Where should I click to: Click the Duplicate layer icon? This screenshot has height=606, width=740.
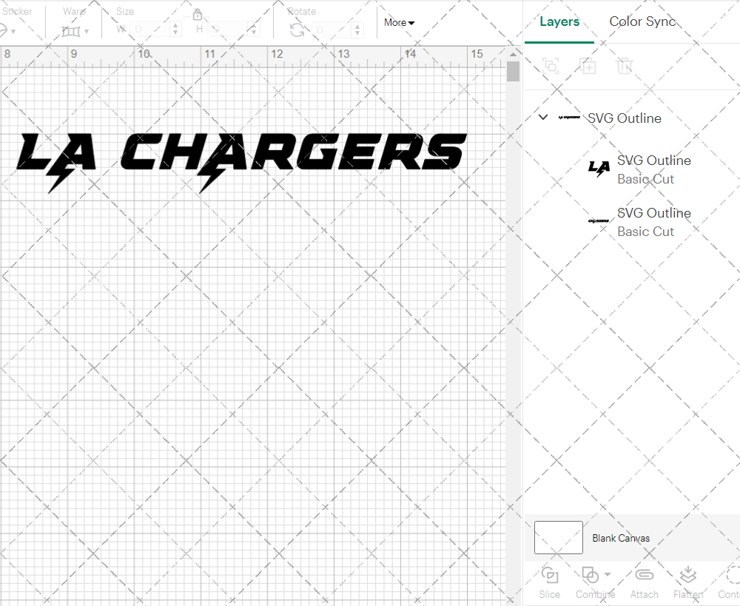(588, 66)
